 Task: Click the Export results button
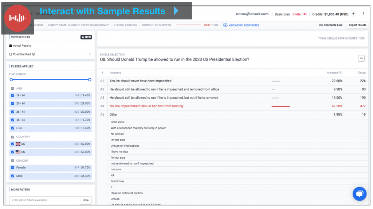[x=357, y=25]
